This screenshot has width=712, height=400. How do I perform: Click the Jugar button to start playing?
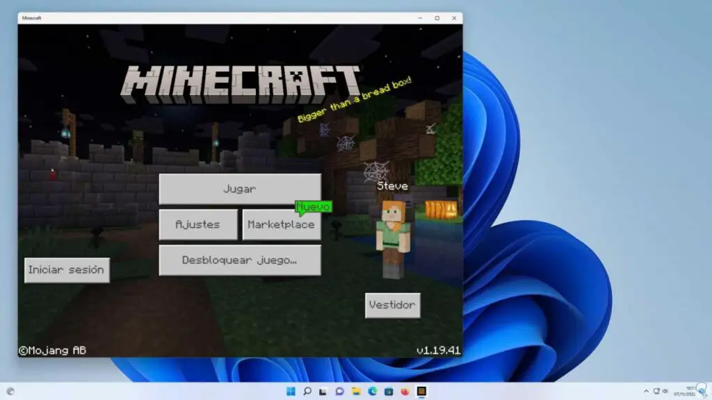coord(240,188)
